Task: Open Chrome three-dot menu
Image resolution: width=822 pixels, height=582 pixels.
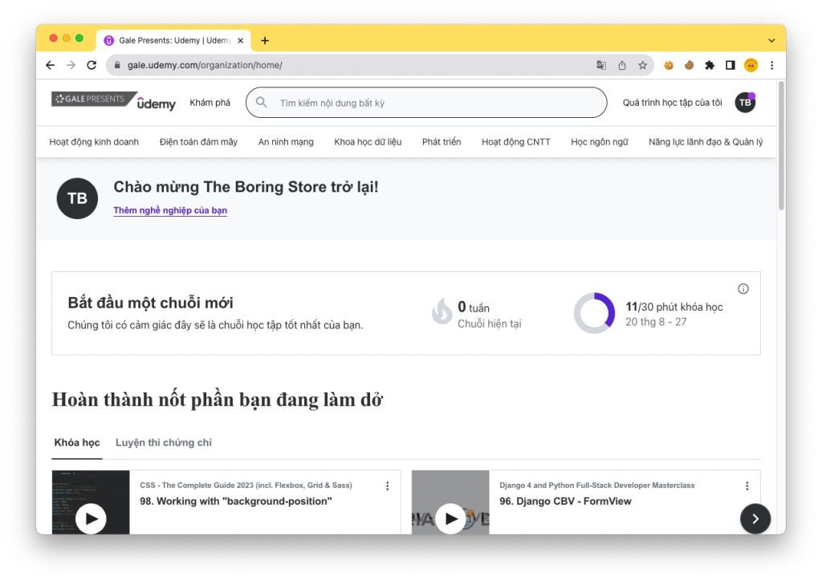Action: pos(771,65)
